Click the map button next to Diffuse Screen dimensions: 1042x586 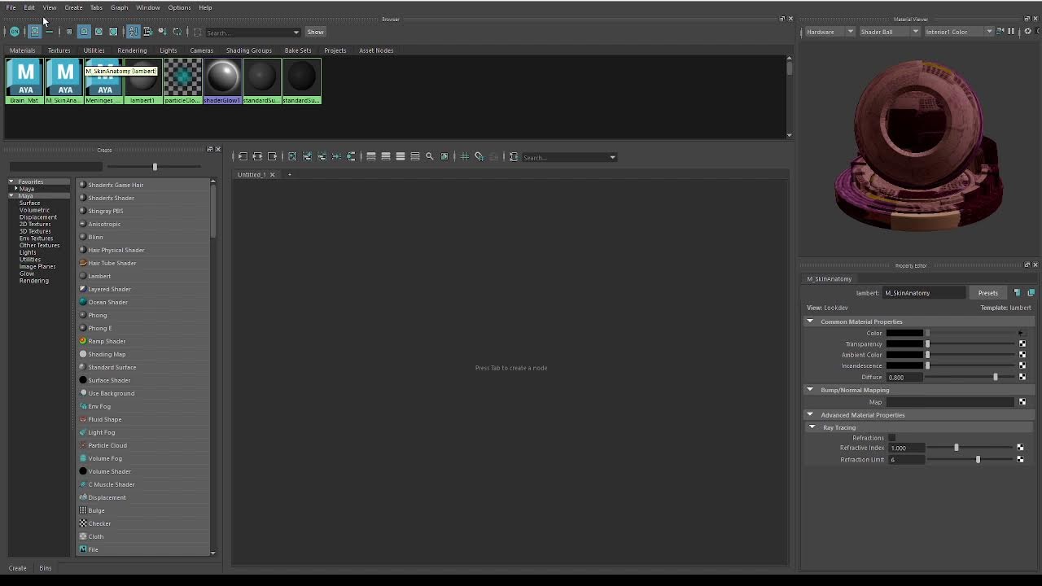click(1022, 377)
